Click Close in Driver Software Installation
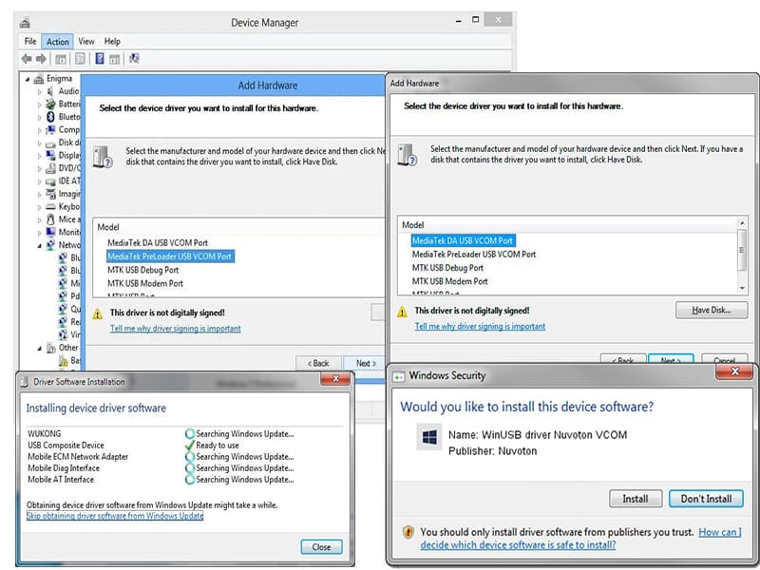Viewport: 760px width, 570px height. (x=321, y=547)
